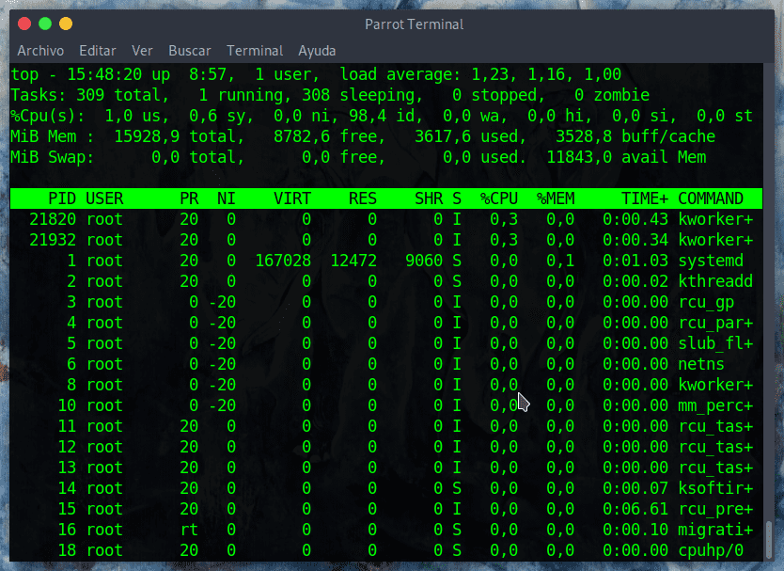Click the time 0:00.10 for migrati+
The height and width of the screenshot is (571, 784).
coord(635,530)
